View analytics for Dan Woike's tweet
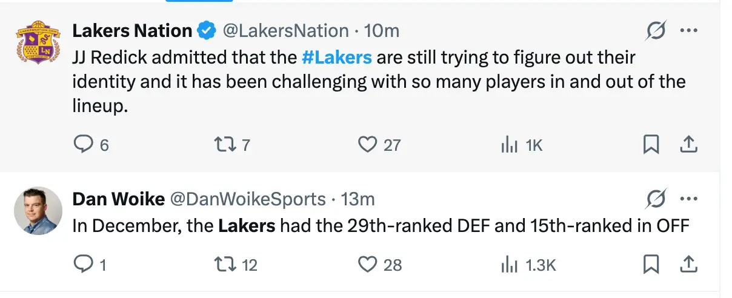732x298 pixels. [x=509, y=264]
